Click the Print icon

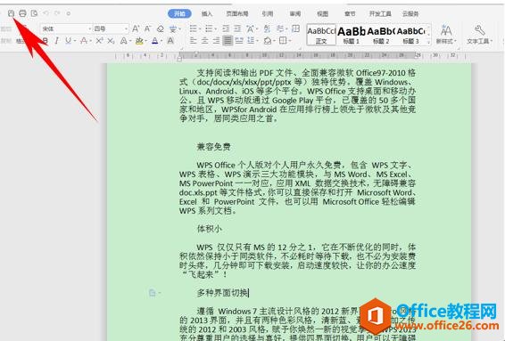tap(22, 13)
